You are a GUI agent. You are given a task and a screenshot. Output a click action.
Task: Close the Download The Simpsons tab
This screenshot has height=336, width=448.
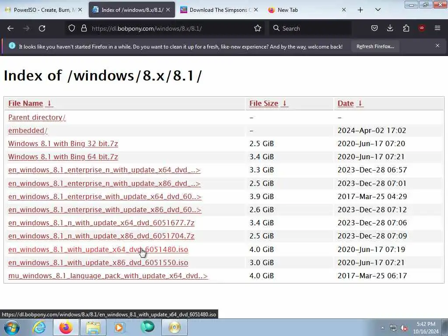[256, 10]
